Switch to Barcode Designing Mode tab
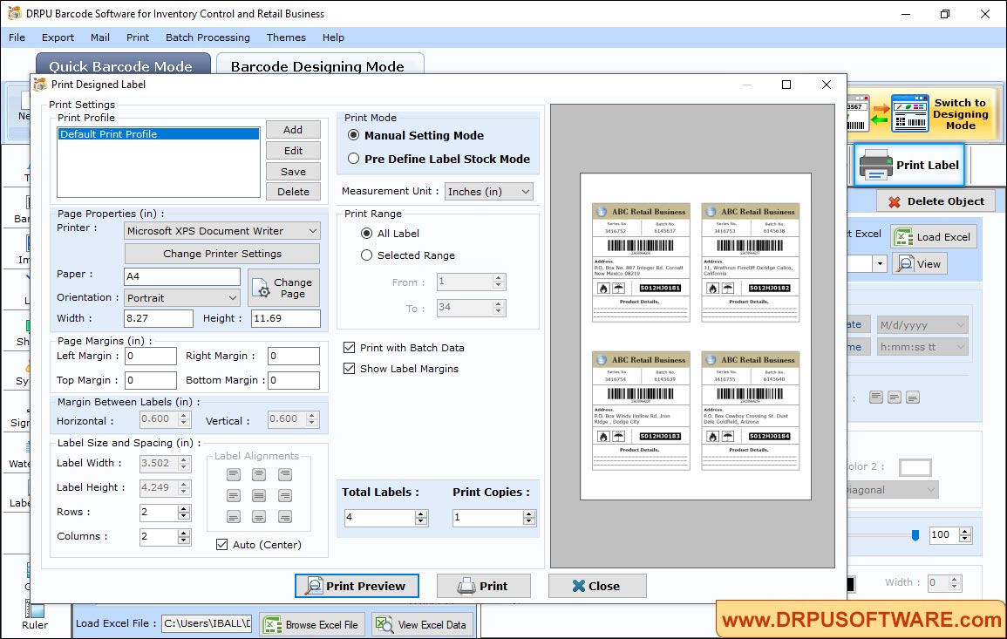 pyautogui.click(x=320, y=65)
